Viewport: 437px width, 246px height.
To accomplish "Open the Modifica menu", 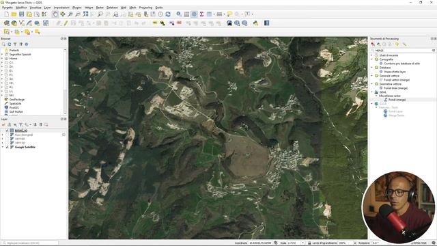I will click(21, 8).
